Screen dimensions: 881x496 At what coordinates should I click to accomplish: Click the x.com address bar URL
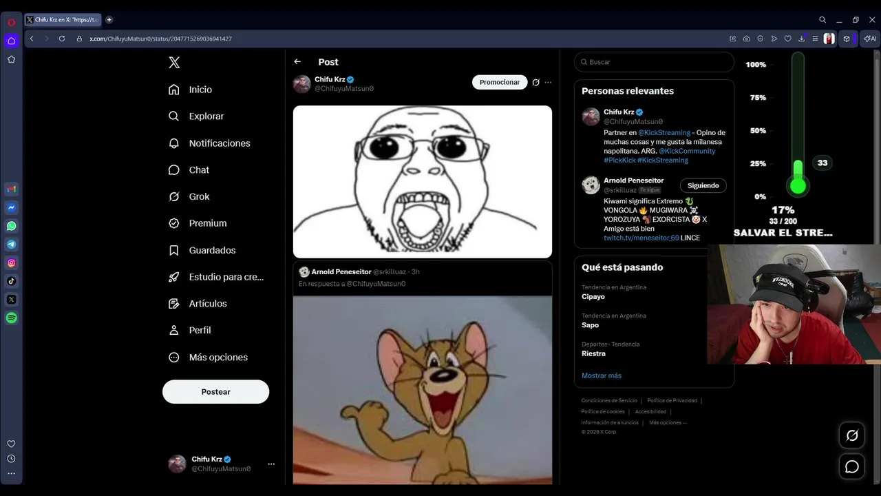pos(160,39)
